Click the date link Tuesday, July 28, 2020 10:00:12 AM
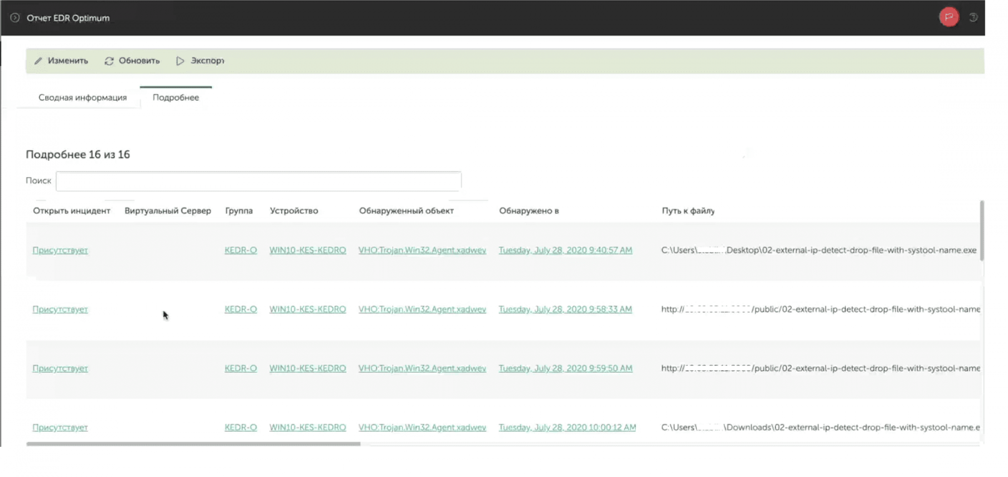This screenshot has height=477, width=1008. coord(568,427)
